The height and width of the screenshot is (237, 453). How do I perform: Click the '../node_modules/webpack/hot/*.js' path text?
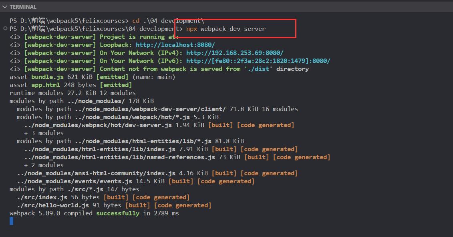(x=132, y=117)
